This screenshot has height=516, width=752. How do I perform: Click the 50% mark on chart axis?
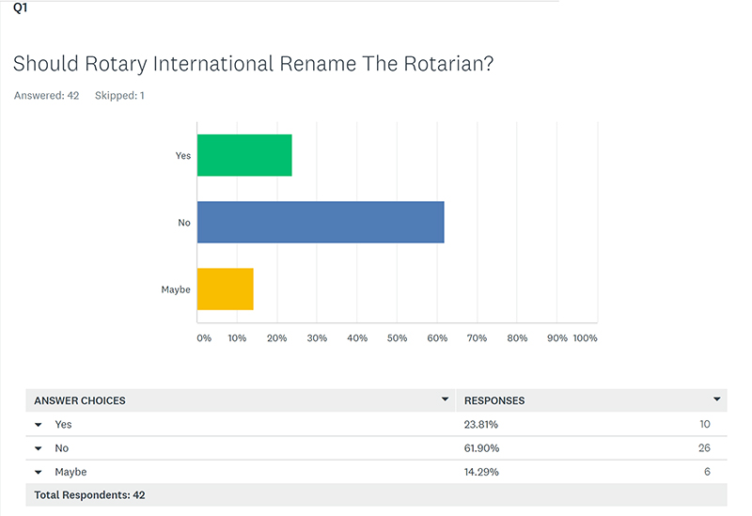[x=397, y=338]
